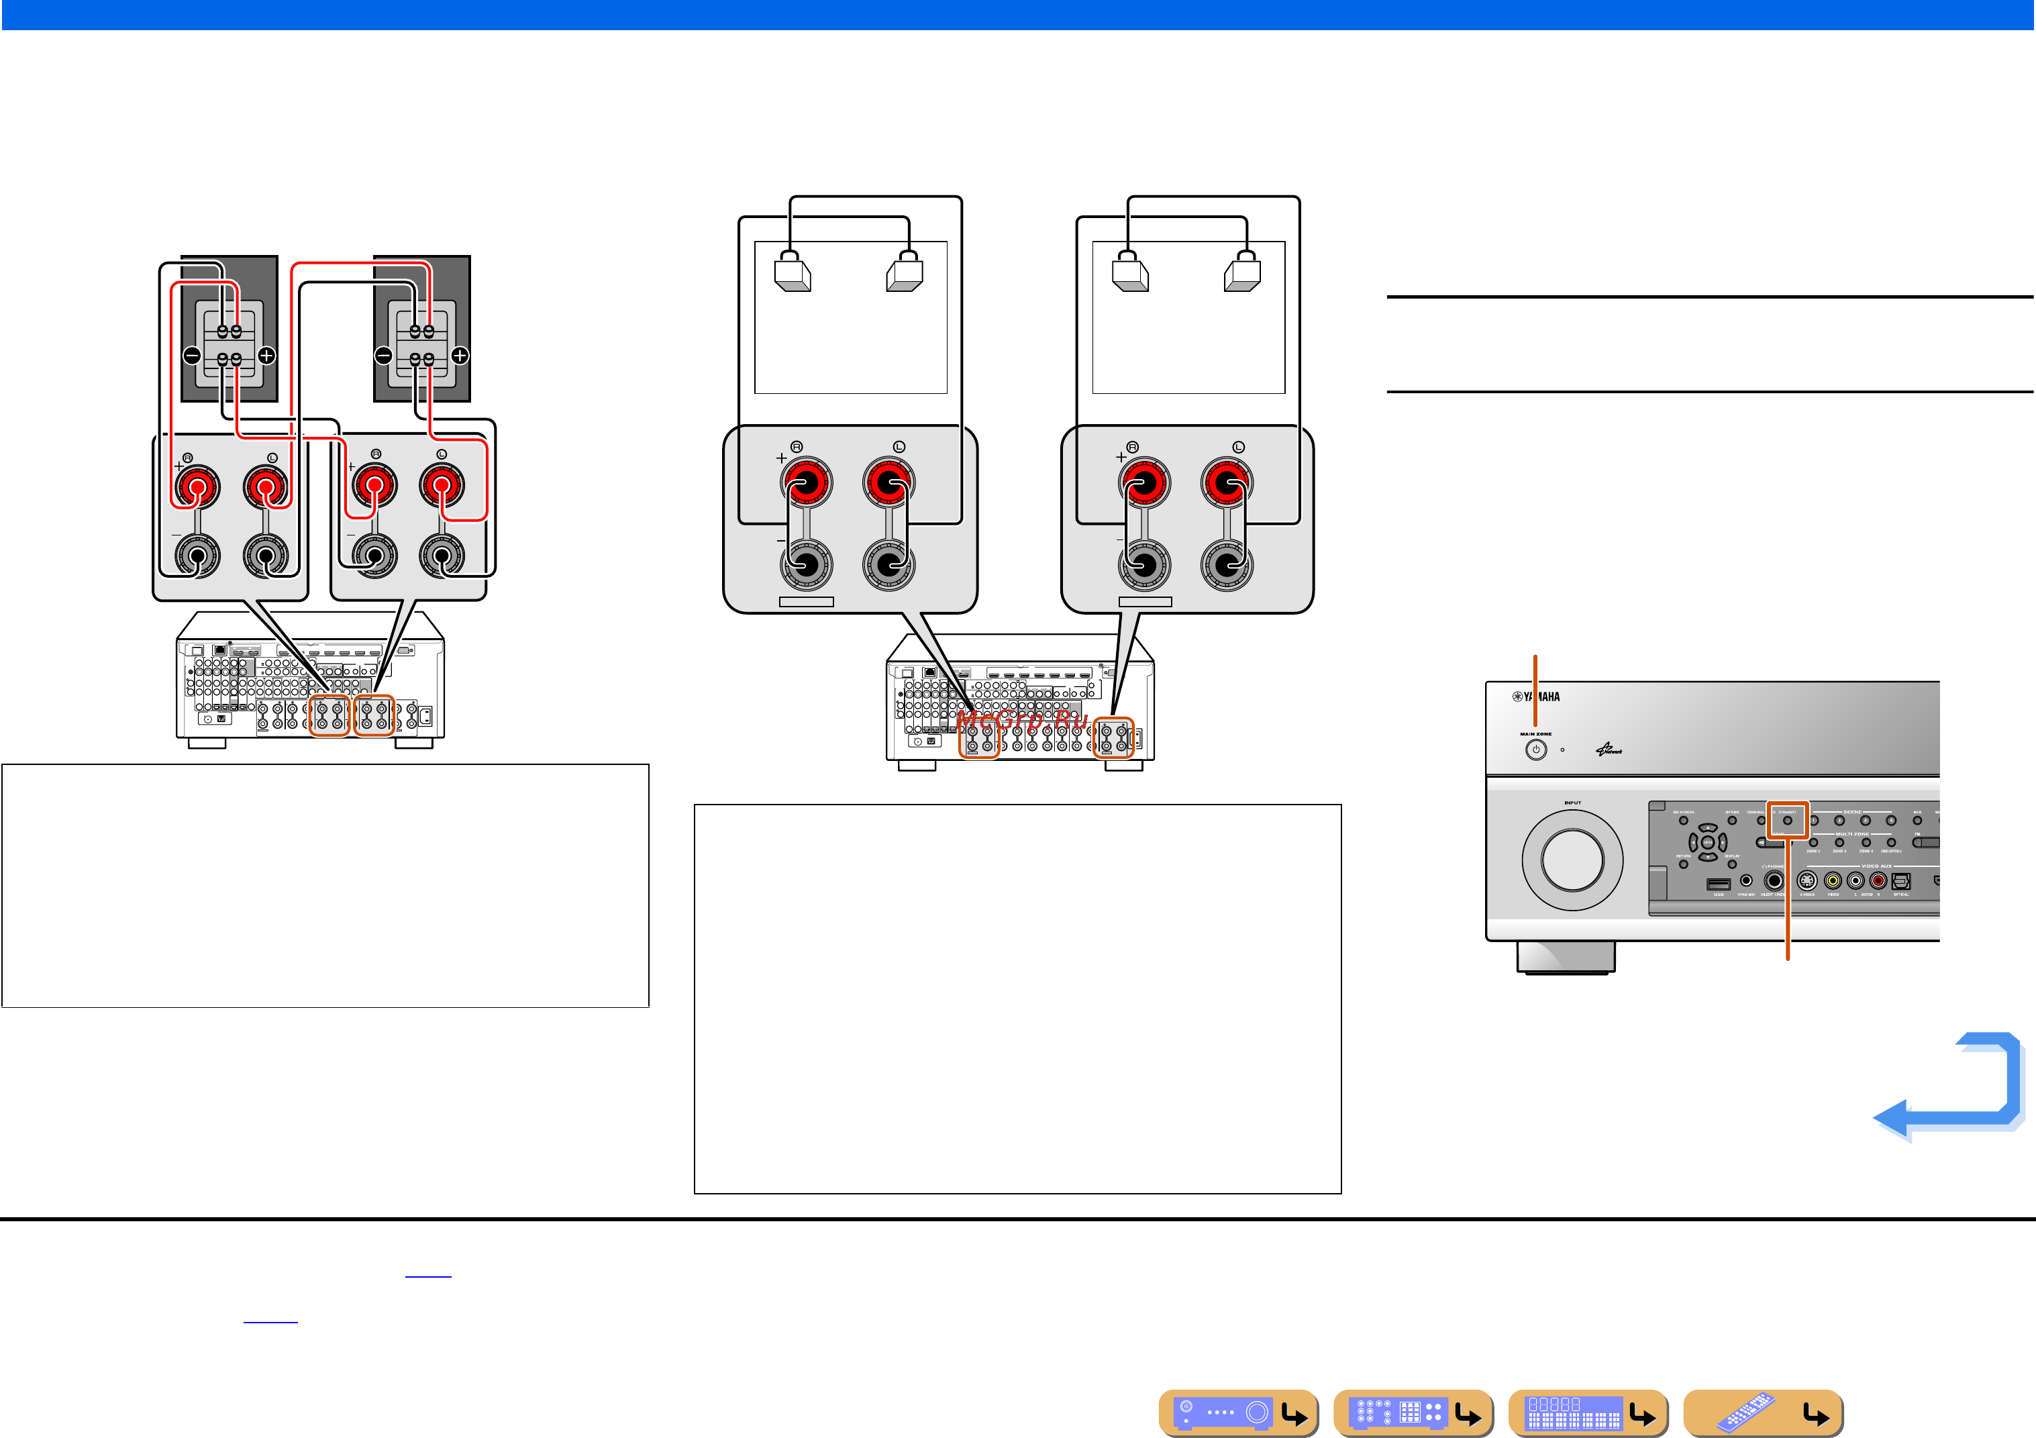Click the OPTION button
2036x1438 pixels.
tap(1733, 820)
